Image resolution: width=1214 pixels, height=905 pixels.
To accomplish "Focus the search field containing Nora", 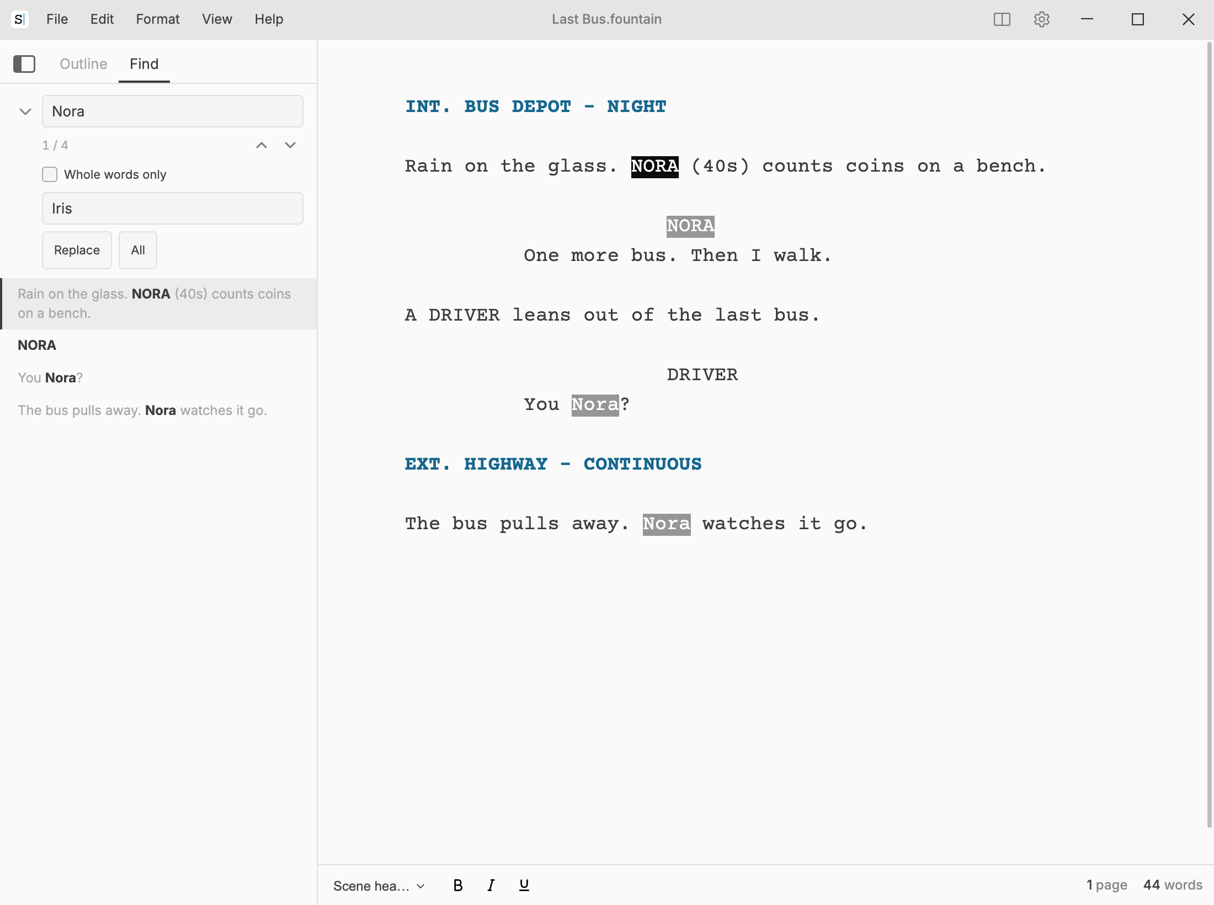I will 173,111.
